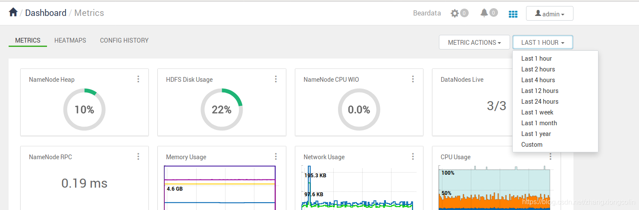Click the Memory Usage widget title

click(186, 157)
